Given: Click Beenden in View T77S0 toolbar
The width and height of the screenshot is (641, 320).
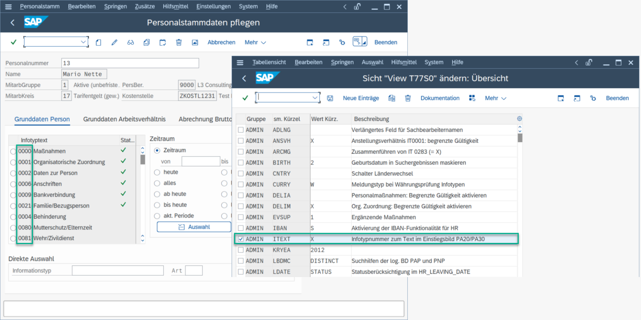Looking at the screenshot, I should click(x=617, y=98).
